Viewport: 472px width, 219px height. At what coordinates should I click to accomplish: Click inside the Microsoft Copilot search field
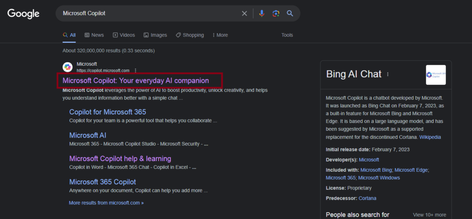147,13
